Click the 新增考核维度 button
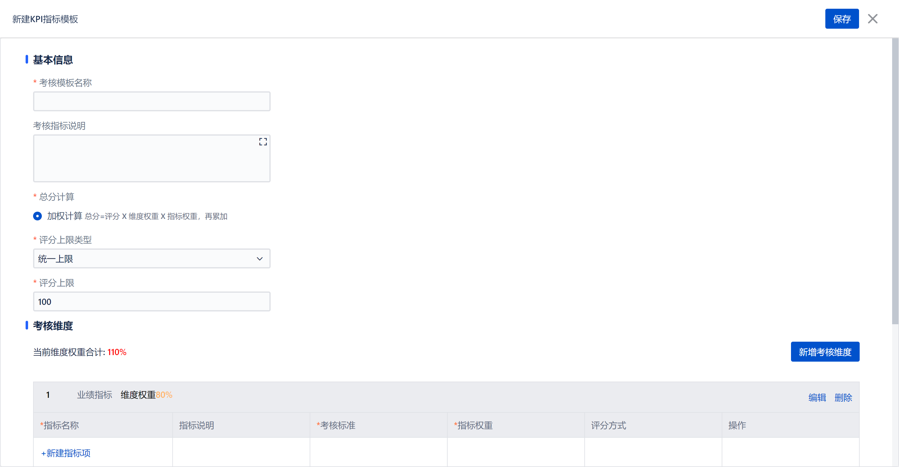The image size is (899, 467). click(x=825, y=352)
